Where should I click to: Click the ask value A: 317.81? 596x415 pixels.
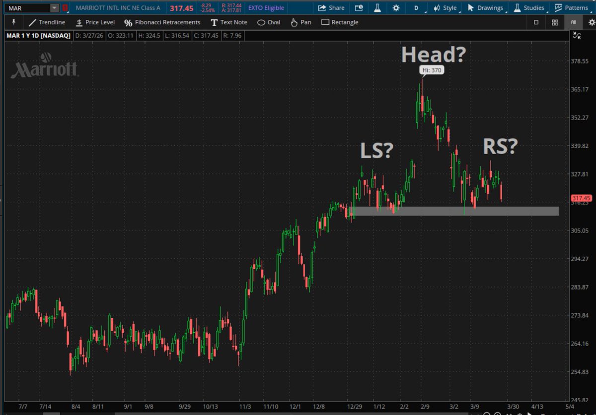point(231,10)
